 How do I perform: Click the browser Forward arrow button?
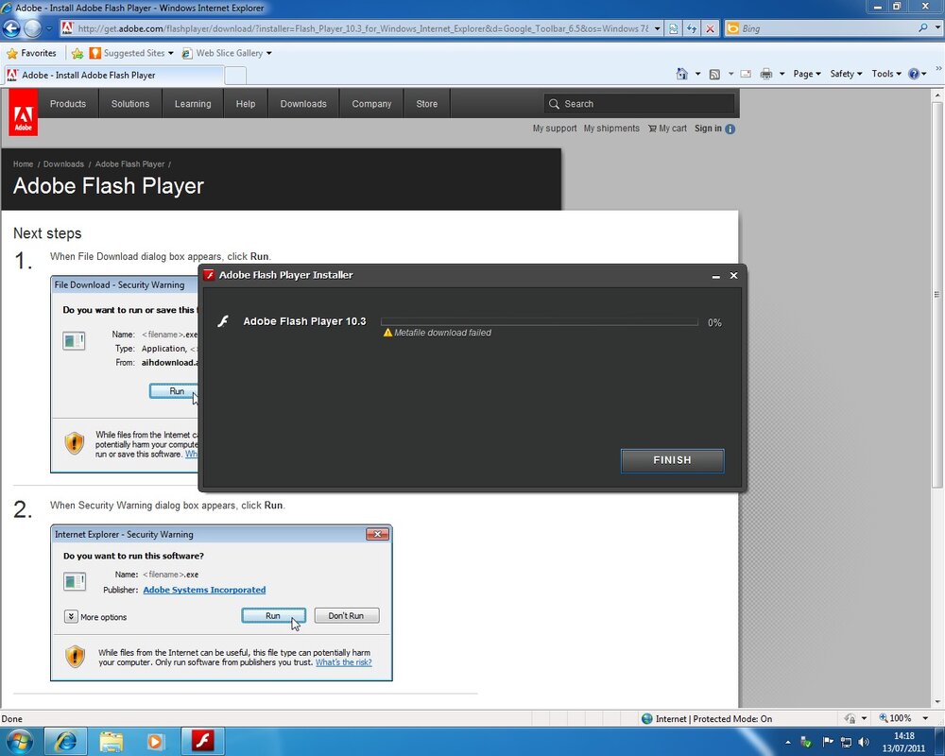32,28
